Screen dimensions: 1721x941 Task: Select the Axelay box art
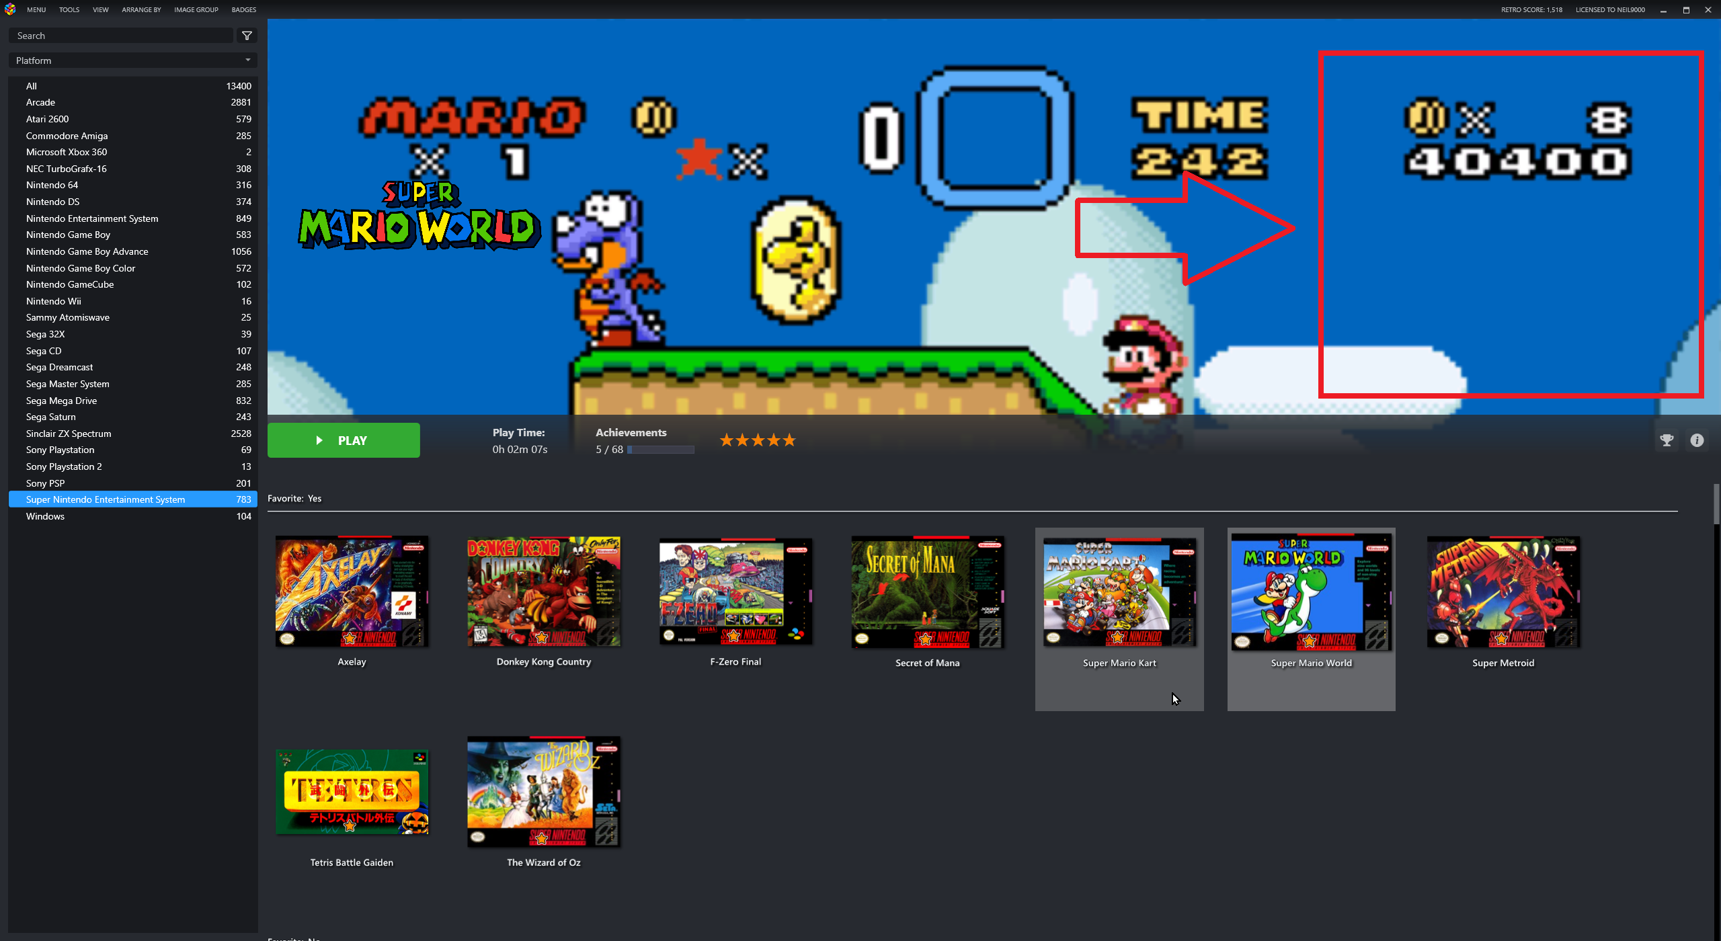pyautogui.click(x=352, y=591)
